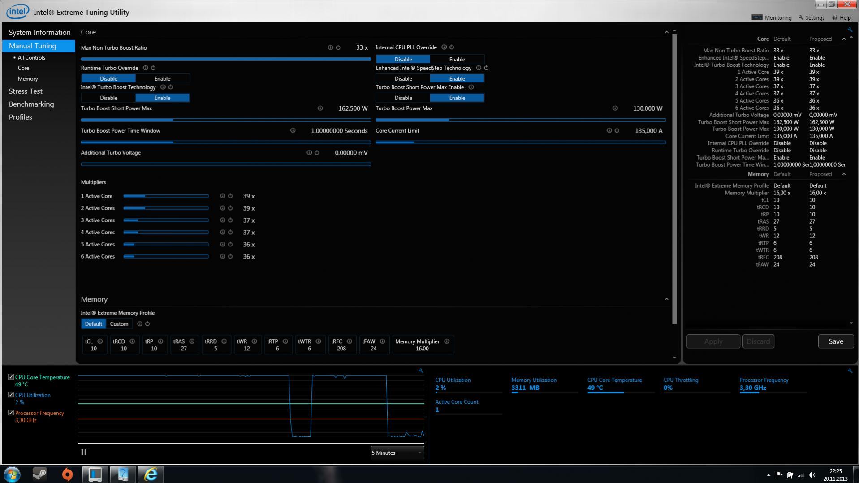The height and width of the screenshot is (483, 859).
Task: Set Internal CPU PLL Override to Enable
Action: tap(457, 59)
